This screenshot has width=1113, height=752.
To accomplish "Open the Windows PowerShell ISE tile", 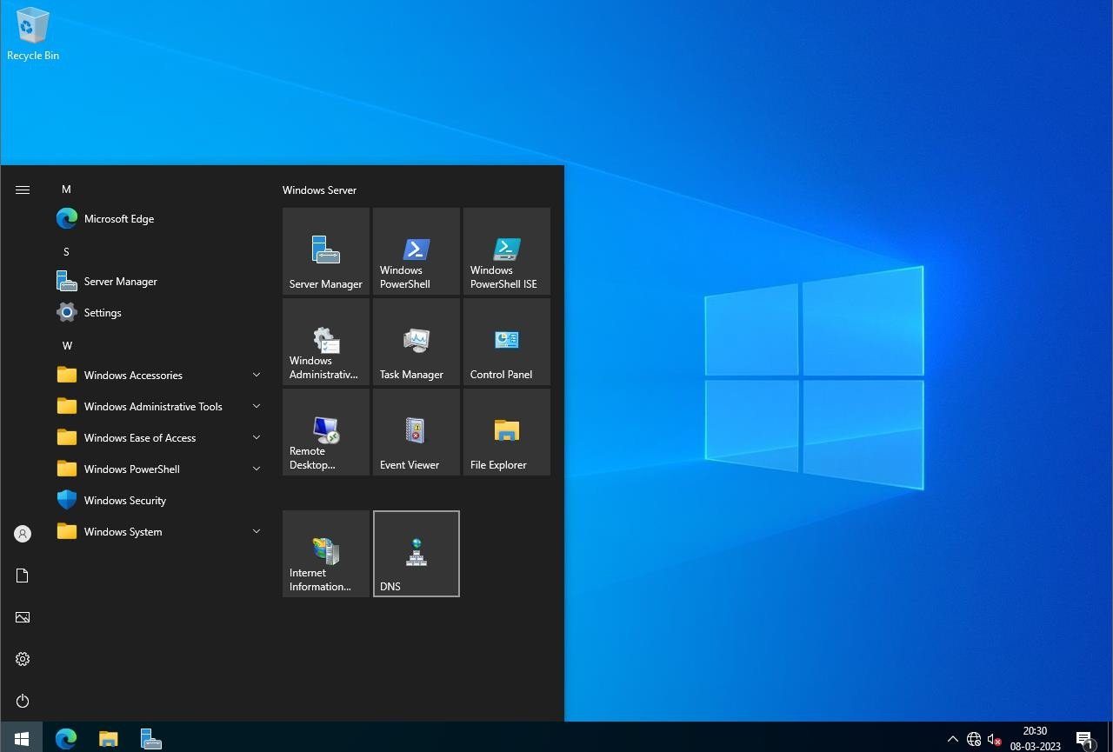I will [507, 251].
